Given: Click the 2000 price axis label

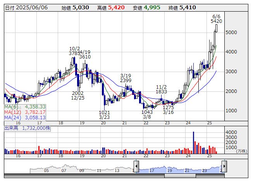Looking at the screenshot, I should [231, 91].
